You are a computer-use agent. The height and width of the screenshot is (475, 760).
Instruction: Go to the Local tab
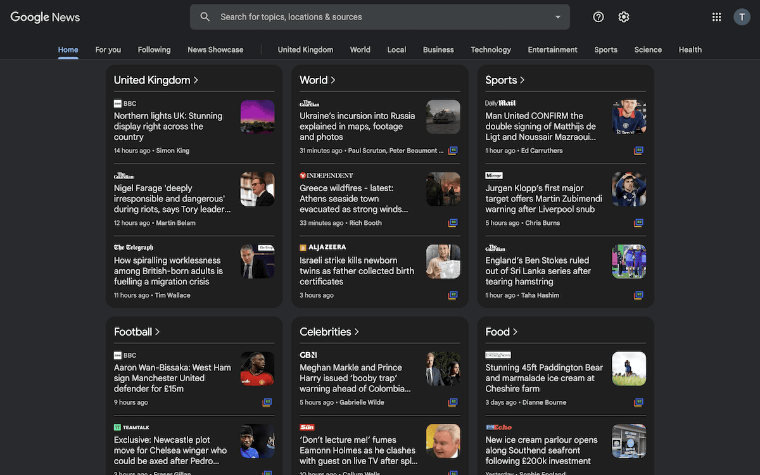(396, 49)
